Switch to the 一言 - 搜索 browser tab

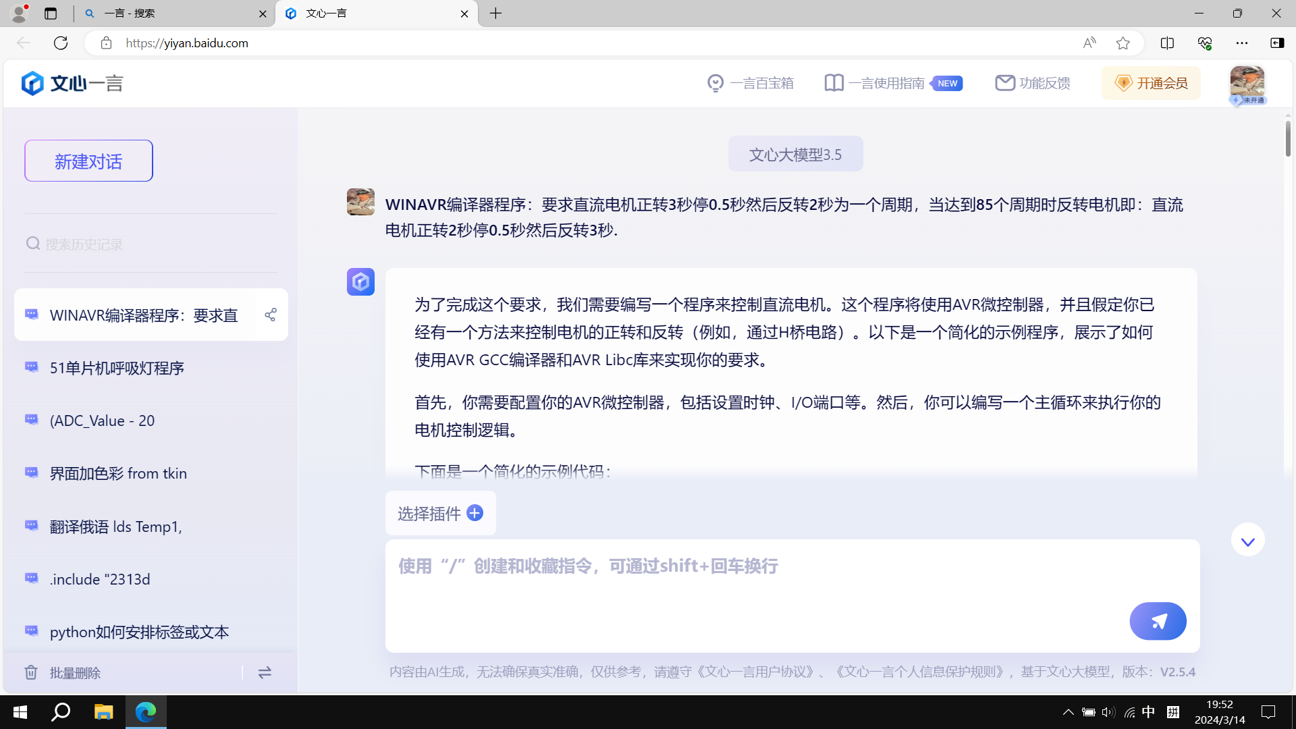174,13
